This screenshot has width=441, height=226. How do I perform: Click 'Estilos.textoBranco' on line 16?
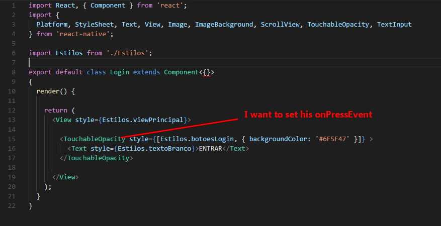(x=154, y=149)
